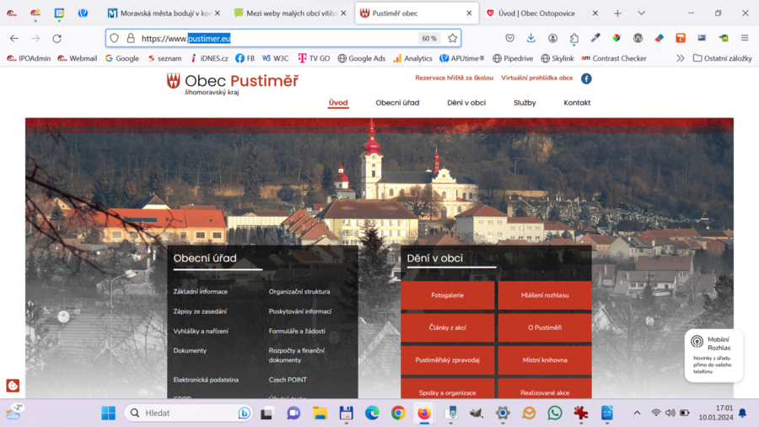Open the list all tabs dropdown
The width and height of the screenshot is (759, 427).
pos(641,14)
